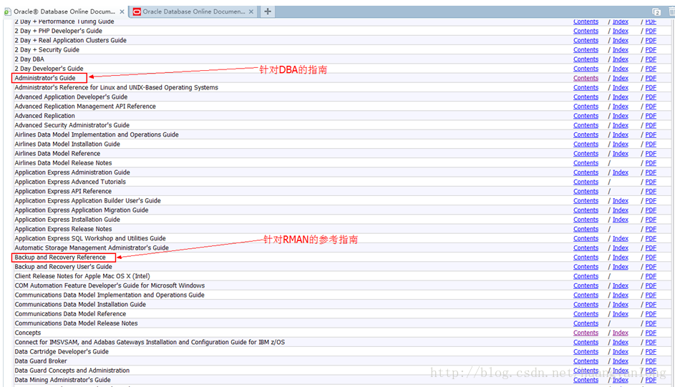This screenshot has width=675, height=387.
Task: Click the Data Guard Broker title
Action: tap(41, 361)
